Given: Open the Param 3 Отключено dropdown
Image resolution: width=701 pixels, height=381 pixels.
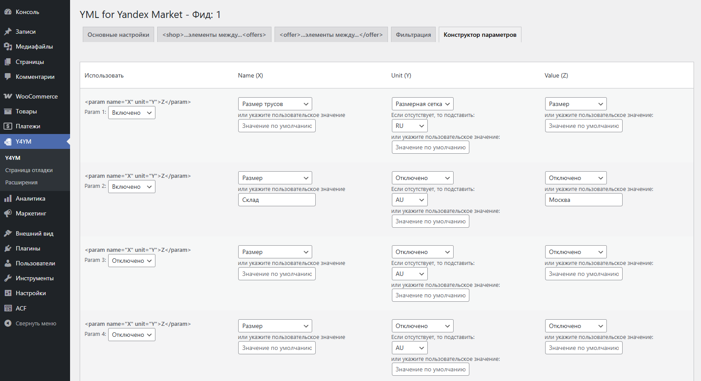Looking at the screenshot, I should (x=131, y=261).
